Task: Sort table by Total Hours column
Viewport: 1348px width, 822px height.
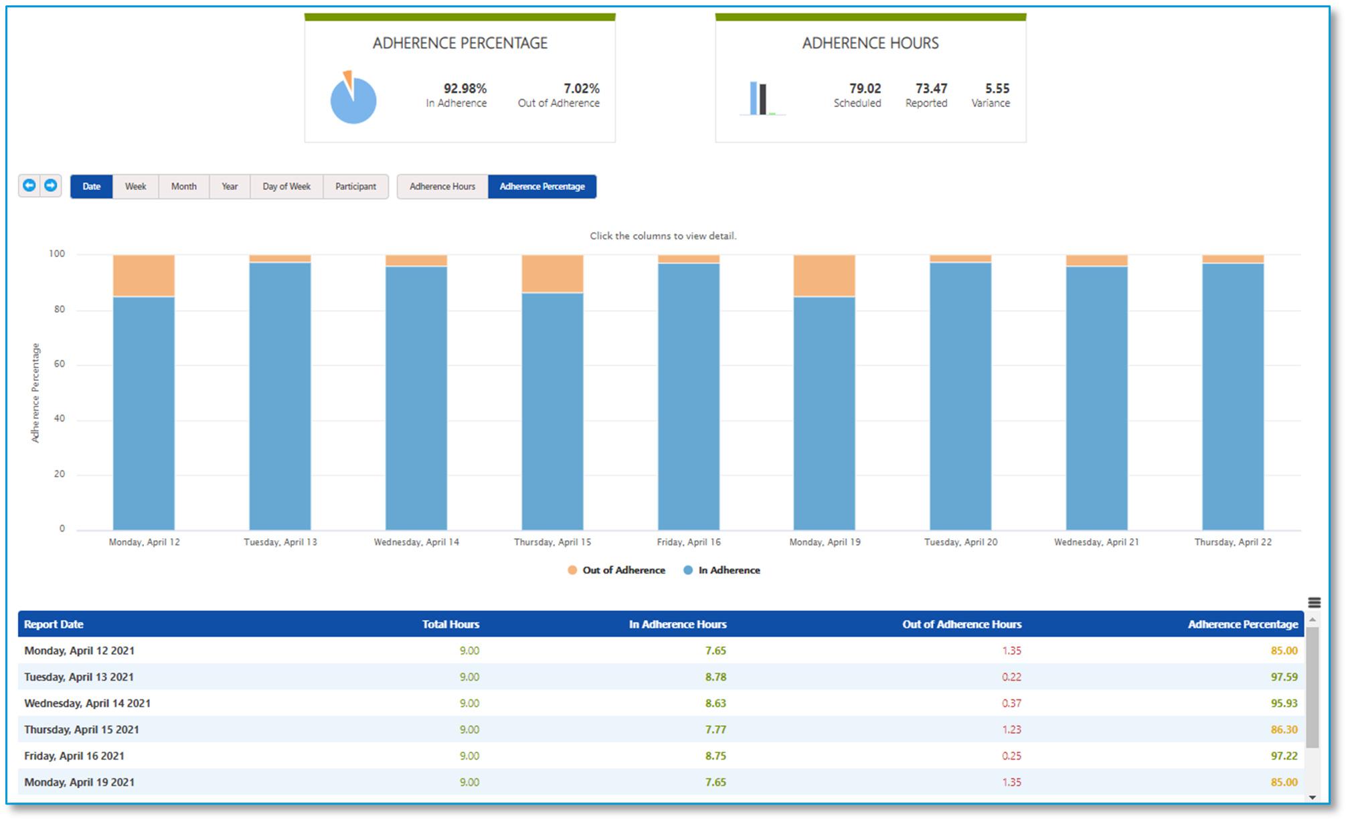Action: (450, 625)
